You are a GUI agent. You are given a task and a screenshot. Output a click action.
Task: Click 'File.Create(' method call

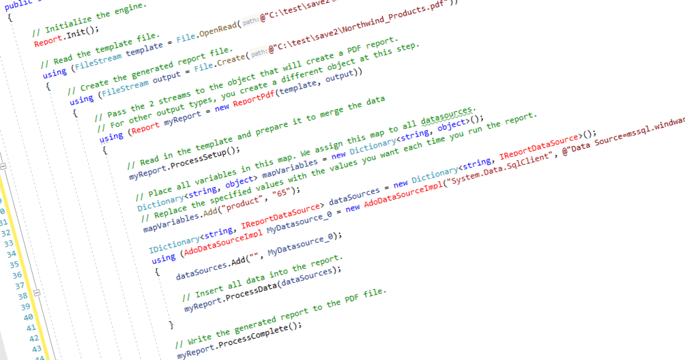(x=222, y=61)
